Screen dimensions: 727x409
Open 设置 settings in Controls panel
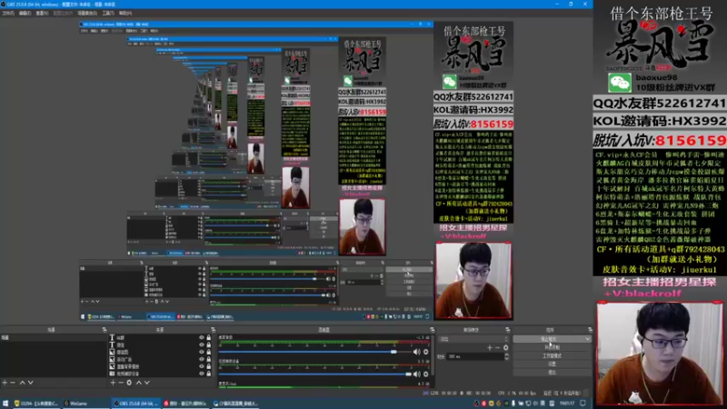(552, 364)
